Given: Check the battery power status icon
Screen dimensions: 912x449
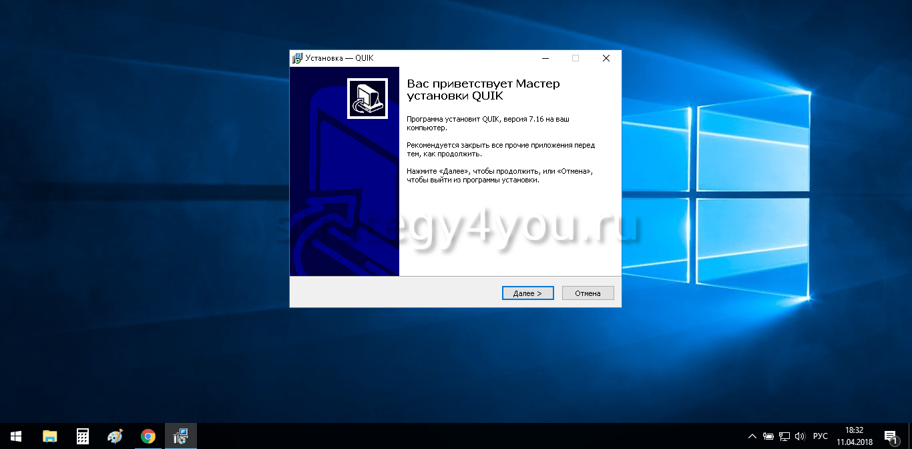Looking at the screenshot, I should pos(768,436).
